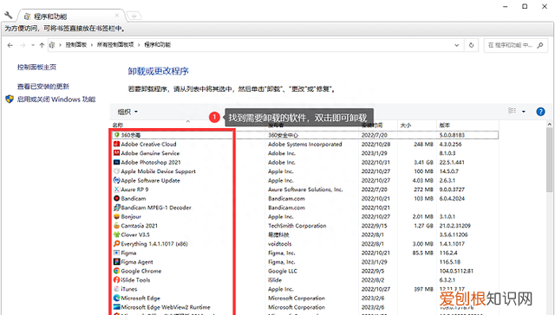Viewport: 555px width, 315px height.
Task: Select publisher TechSmith Corporation
Action: (x=297, y=226)
